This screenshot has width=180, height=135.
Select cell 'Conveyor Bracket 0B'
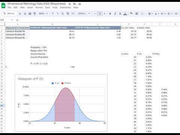tap(18, 34)
